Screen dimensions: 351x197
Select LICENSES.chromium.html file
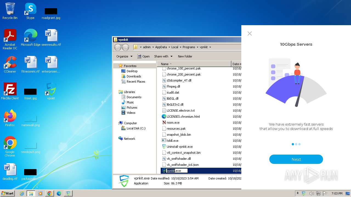(x=183, y=117)
